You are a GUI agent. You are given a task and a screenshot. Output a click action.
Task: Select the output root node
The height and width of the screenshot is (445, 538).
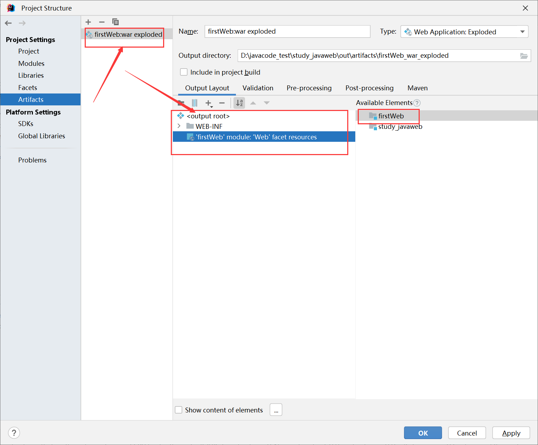(264, 116)
